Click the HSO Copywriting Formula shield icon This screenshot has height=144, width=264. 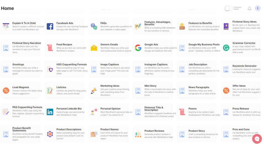50,69
